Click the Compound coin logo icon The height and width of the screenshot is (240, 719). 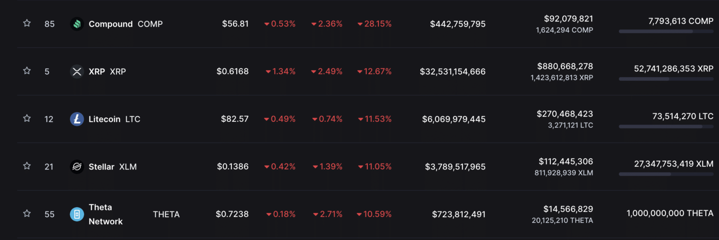click(77, 24)
